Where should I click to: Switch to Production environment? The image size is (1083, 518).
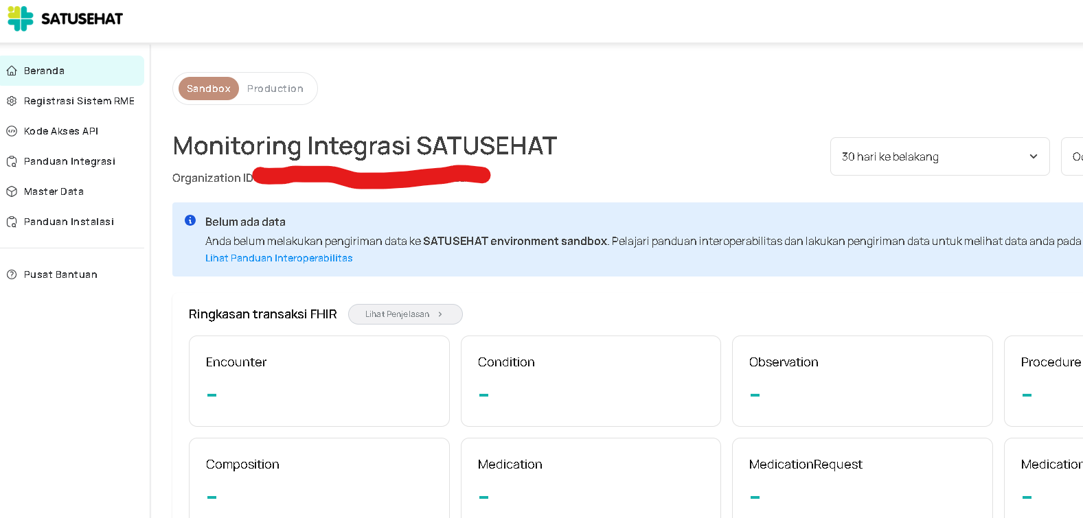275,89
